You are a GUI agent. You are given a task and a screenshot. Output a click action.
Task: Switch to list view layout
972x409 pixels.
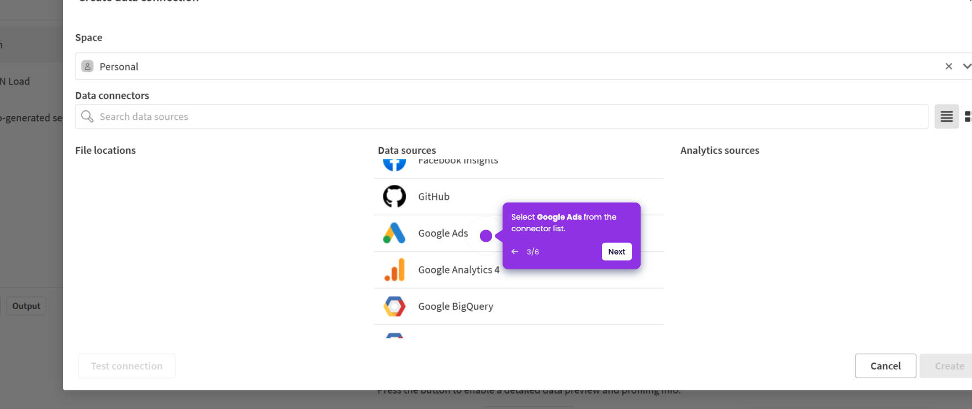[x=947, y=116]
